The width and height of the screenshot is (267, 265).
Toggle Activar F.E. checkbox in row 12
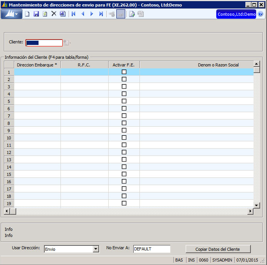[x=124, y=152]
